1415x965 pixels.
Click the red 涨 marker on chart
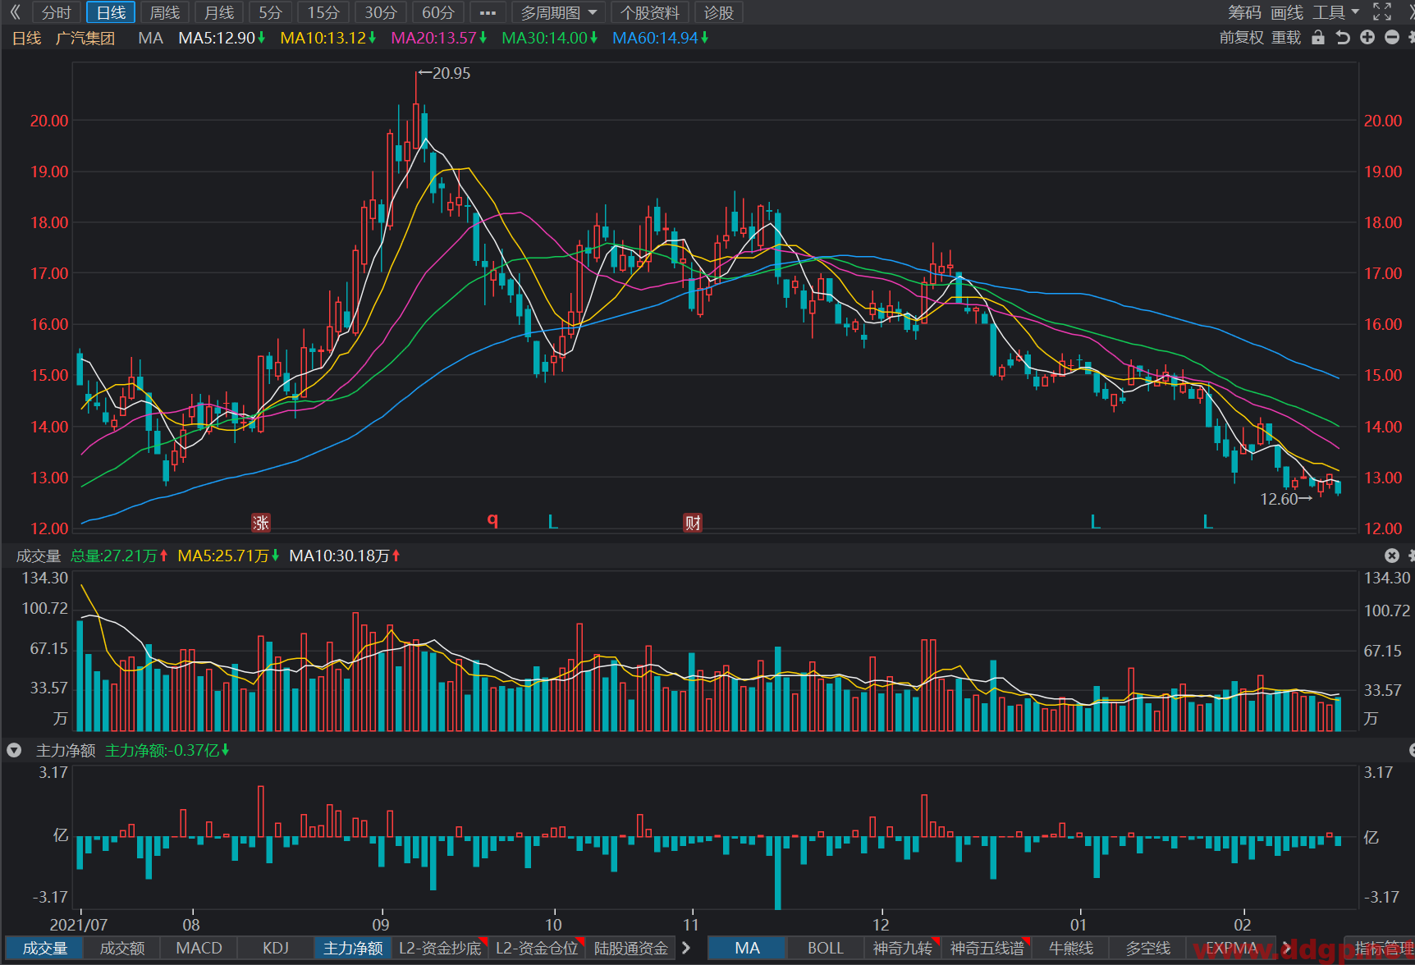(x=260, y=523)
